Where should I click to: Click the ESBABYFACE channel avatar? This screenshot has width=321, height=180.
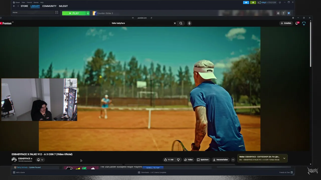pyautogui.click(x=14, y=159)
